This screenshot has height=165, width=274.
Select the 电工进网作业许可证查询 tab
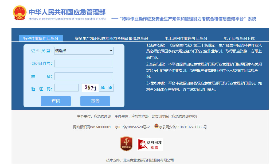coord(186,38)
